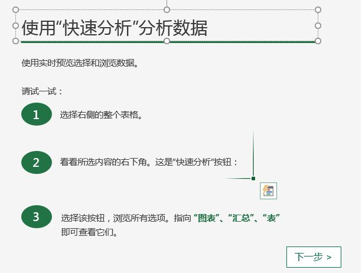Click the 请试一试 heading text

click(41, 91)
